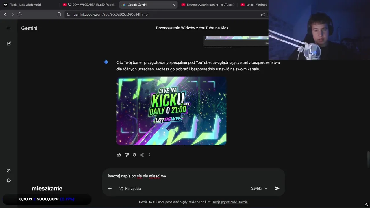Add a file with the plus icon

tap(110, 188)
